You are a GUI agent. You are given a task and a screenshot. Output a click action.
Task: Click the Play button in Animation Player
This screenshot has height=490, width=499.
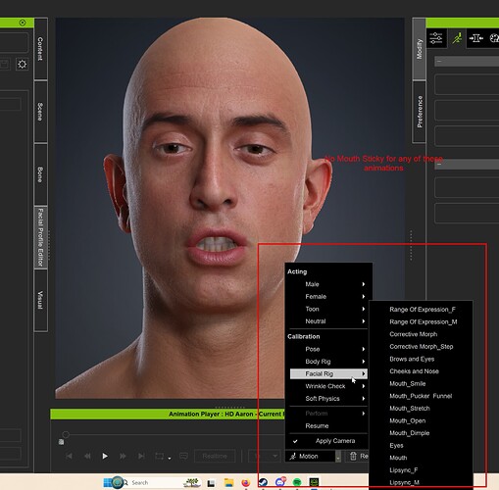[105, 456]
